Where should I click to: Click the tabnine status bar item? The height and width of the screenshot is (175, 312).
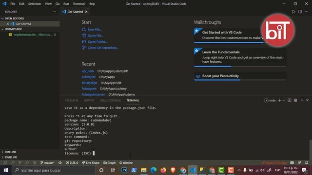[126, 163]
